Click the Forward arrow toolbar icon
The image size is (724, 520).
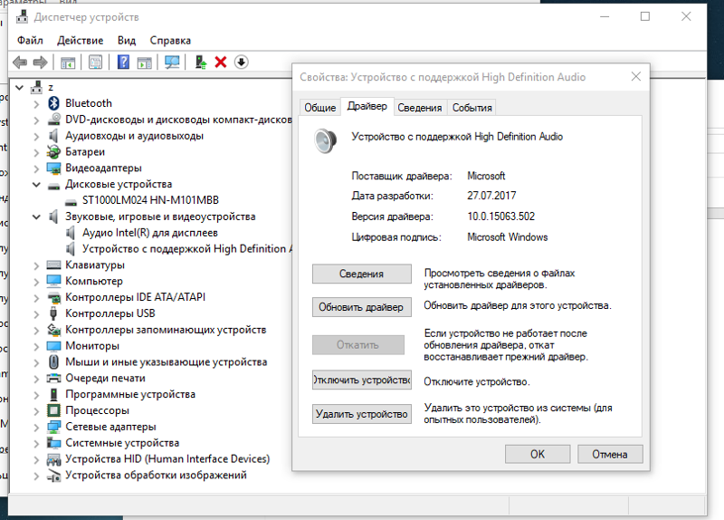tap(41, 62)
